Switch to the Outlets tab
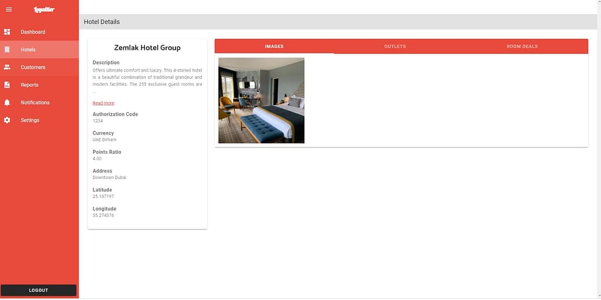Viewport: 601px width, 300px height. [x=395, y=46]
